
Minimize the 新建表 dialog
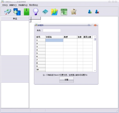(89, 25)
